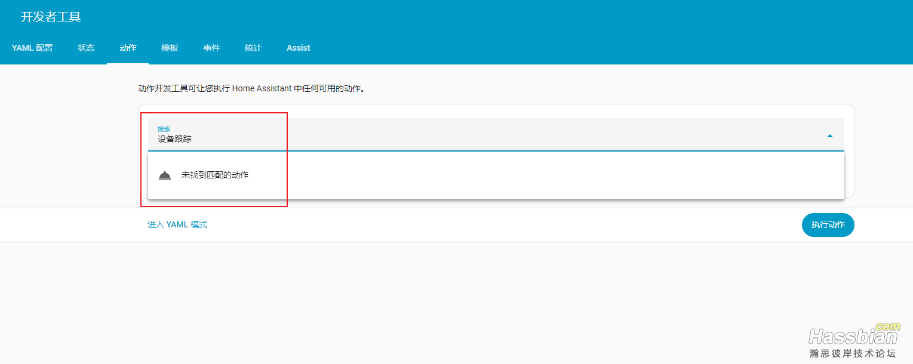Click the room service bell icon

(165, 175)
